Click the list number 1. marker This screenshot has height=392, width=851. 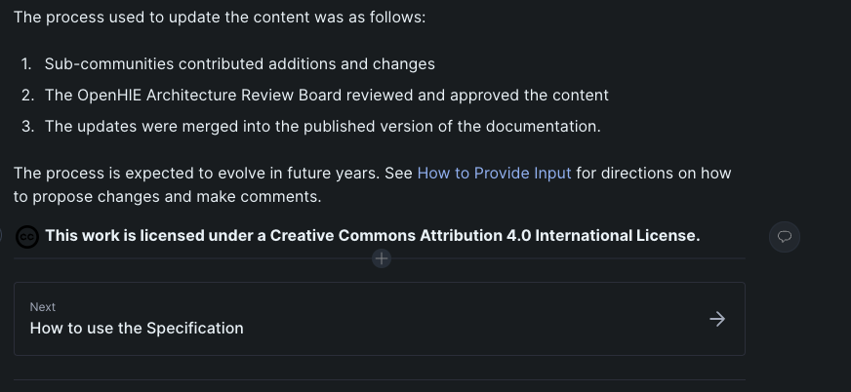(26, 64)
